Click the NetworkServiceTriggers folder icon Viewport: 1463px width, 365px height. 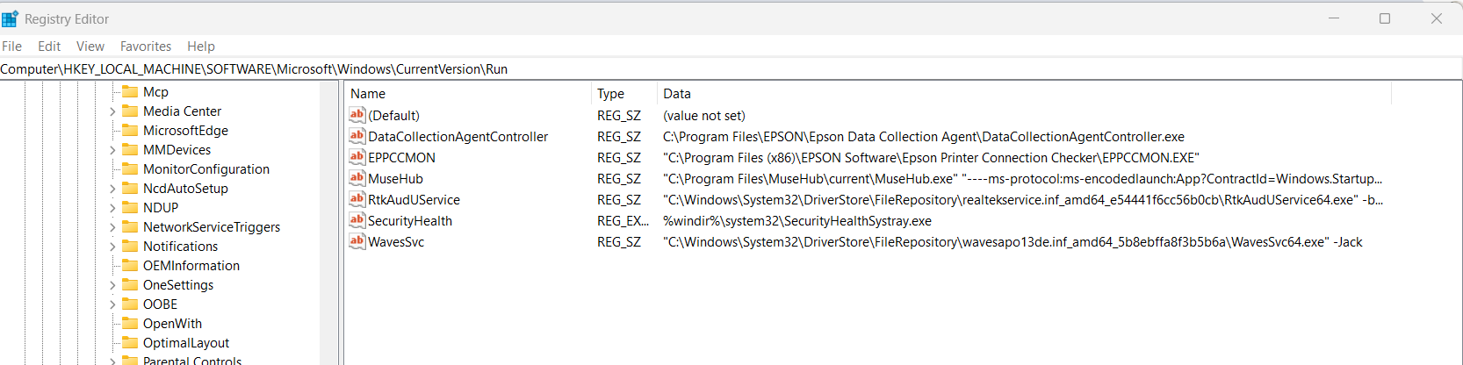tap(130, 226)
